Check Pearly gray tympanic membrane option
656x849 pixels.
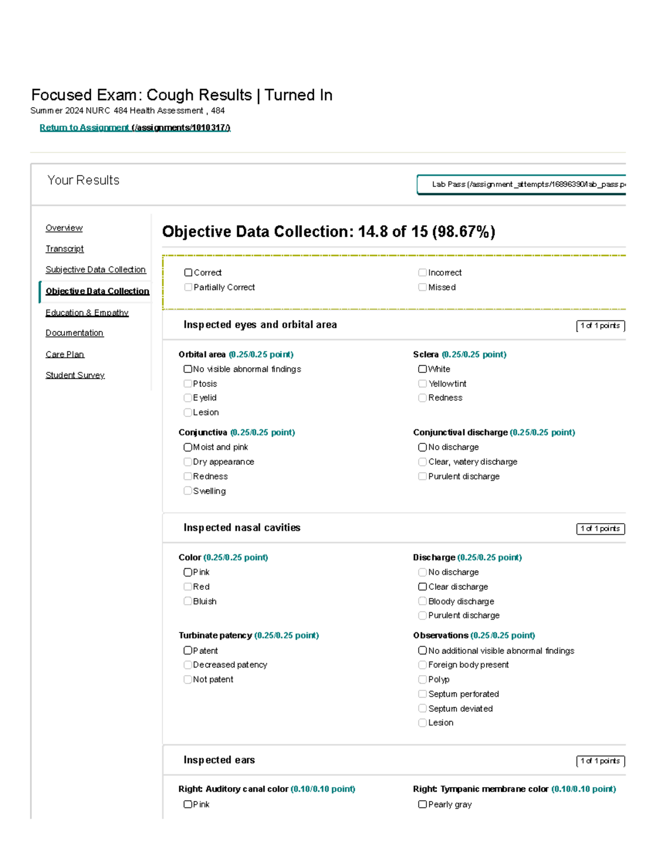(x=423, y=804)
